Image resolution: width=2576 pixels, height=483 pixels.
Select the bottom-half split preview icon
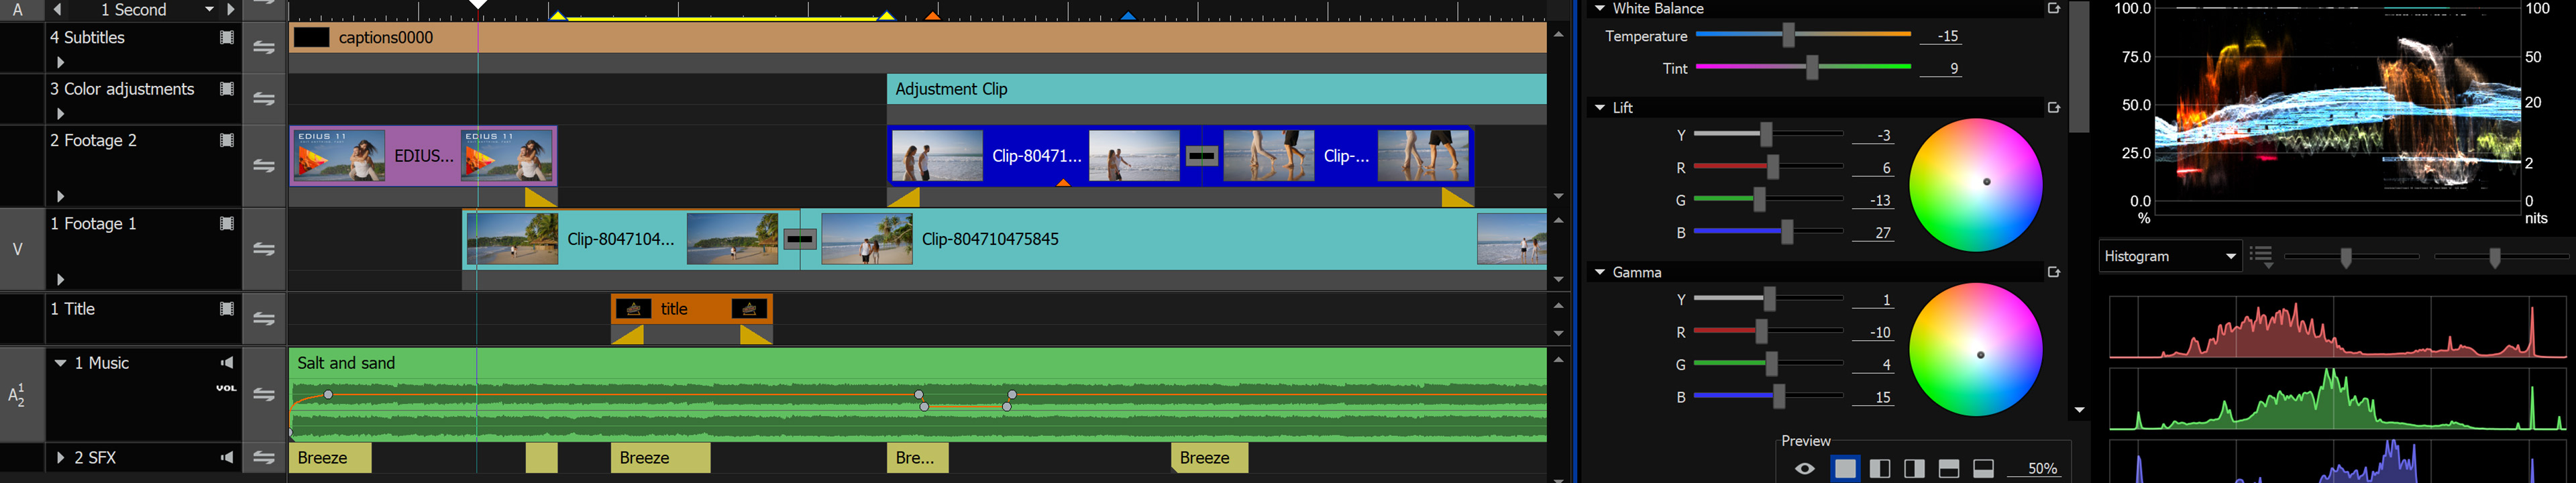(x=1983, y=469)
